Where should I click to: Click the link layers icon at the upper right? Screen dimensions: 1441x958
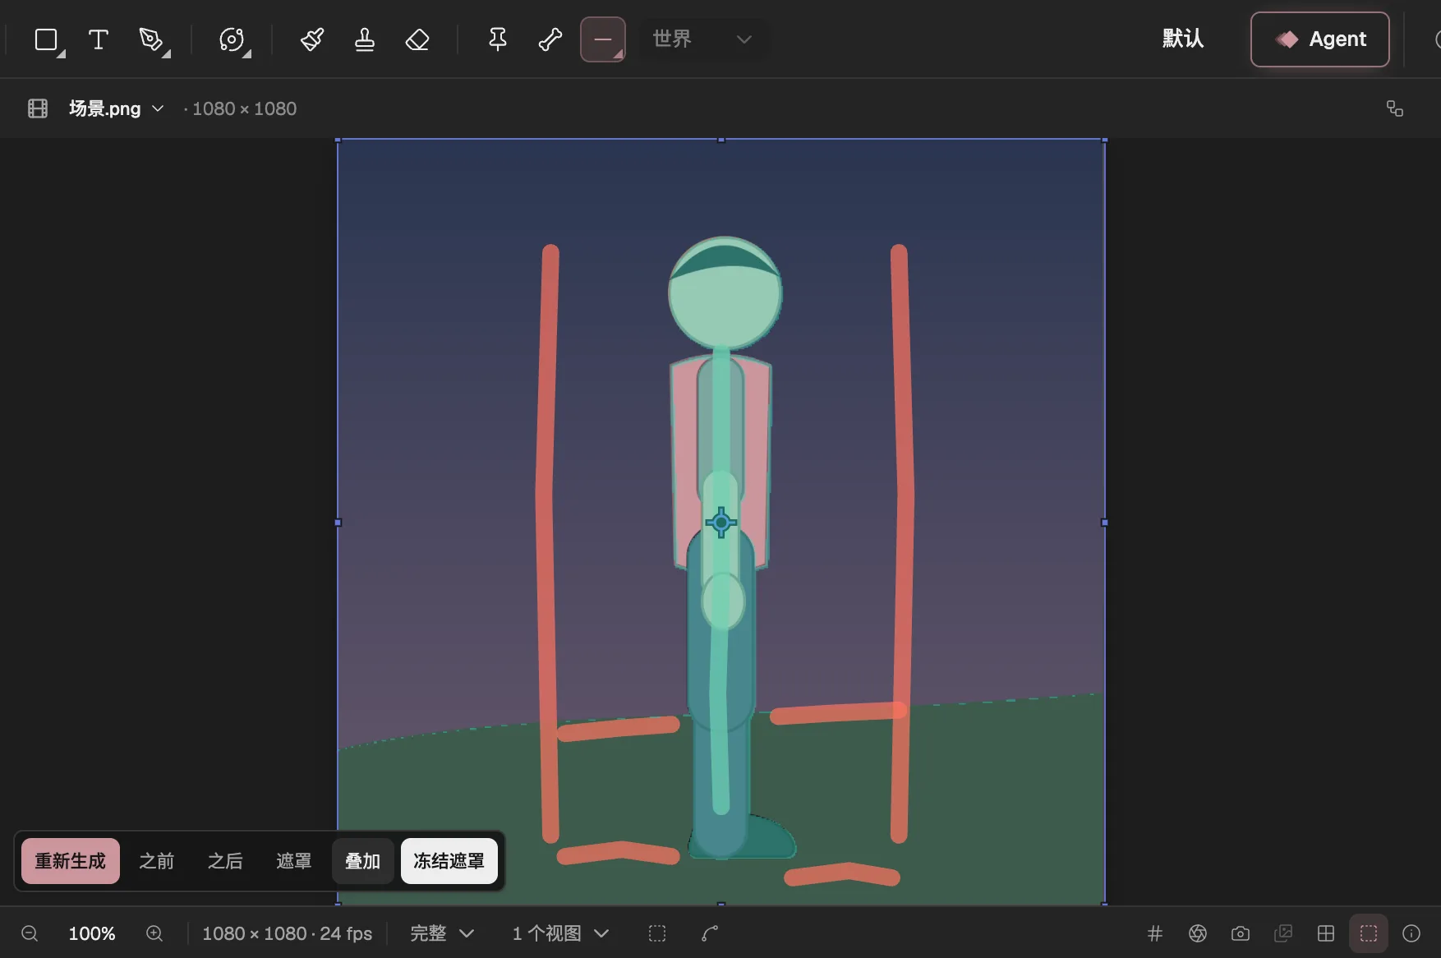1395,108
